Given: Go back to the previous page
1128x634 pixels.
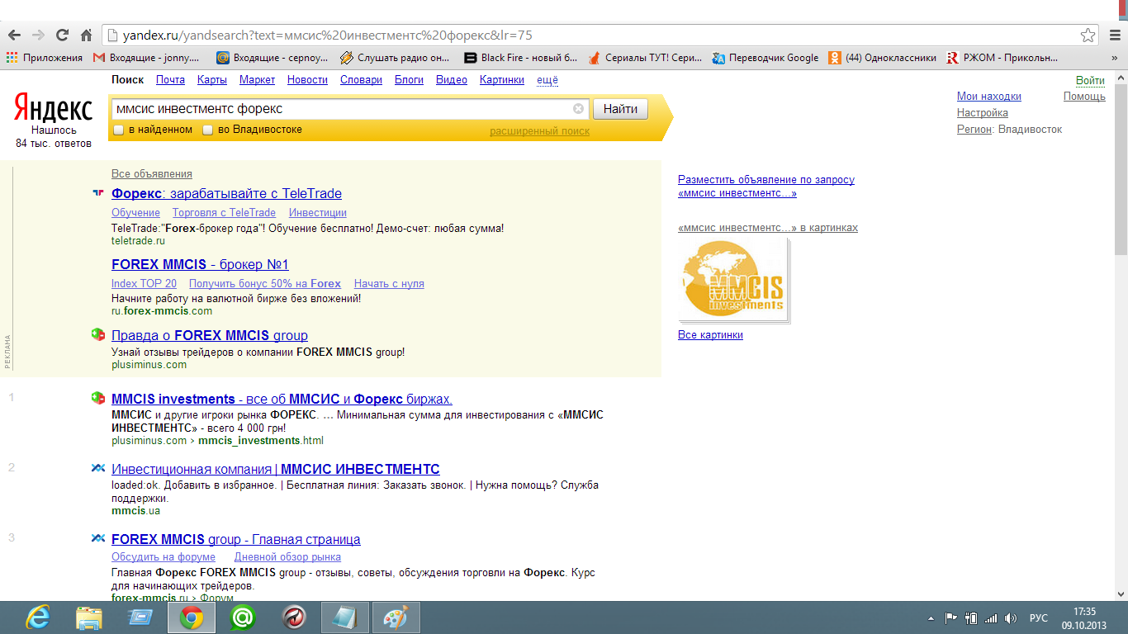Looking at the screenshot, I should (14, 35).
